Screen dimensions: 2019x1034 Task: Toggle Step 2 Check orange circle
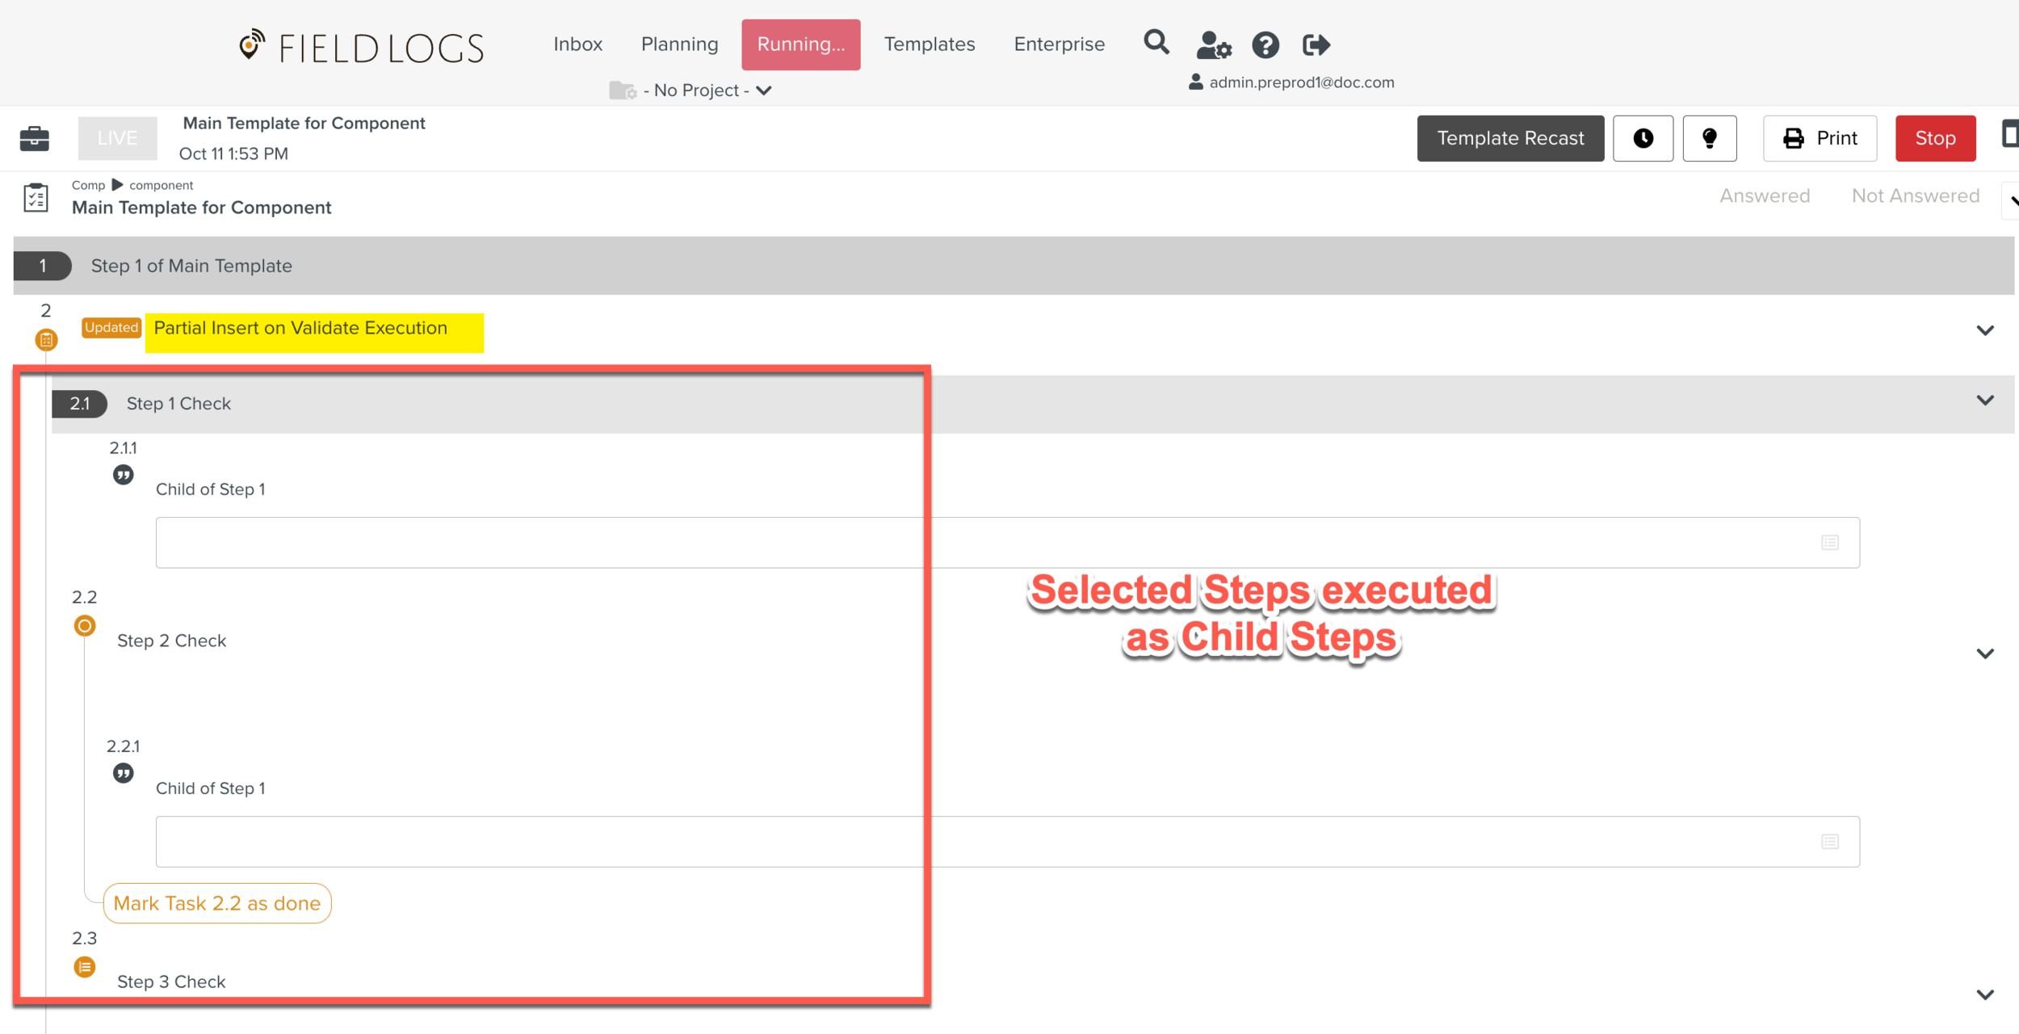click(x=84, y=626)
